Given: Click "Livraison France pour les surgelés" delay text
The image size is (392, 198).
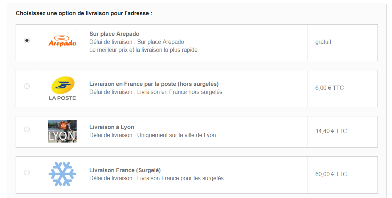Looking at the screenshot, I should point(180,178).
